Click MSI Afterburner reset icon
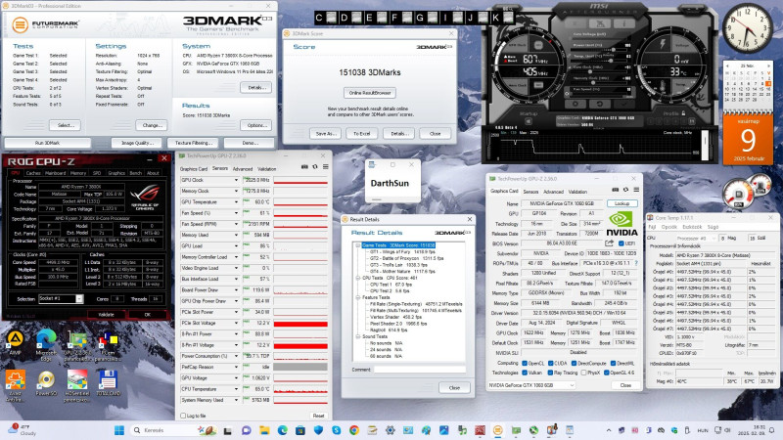The image size is (783, 440). click(x=599, y=104)
